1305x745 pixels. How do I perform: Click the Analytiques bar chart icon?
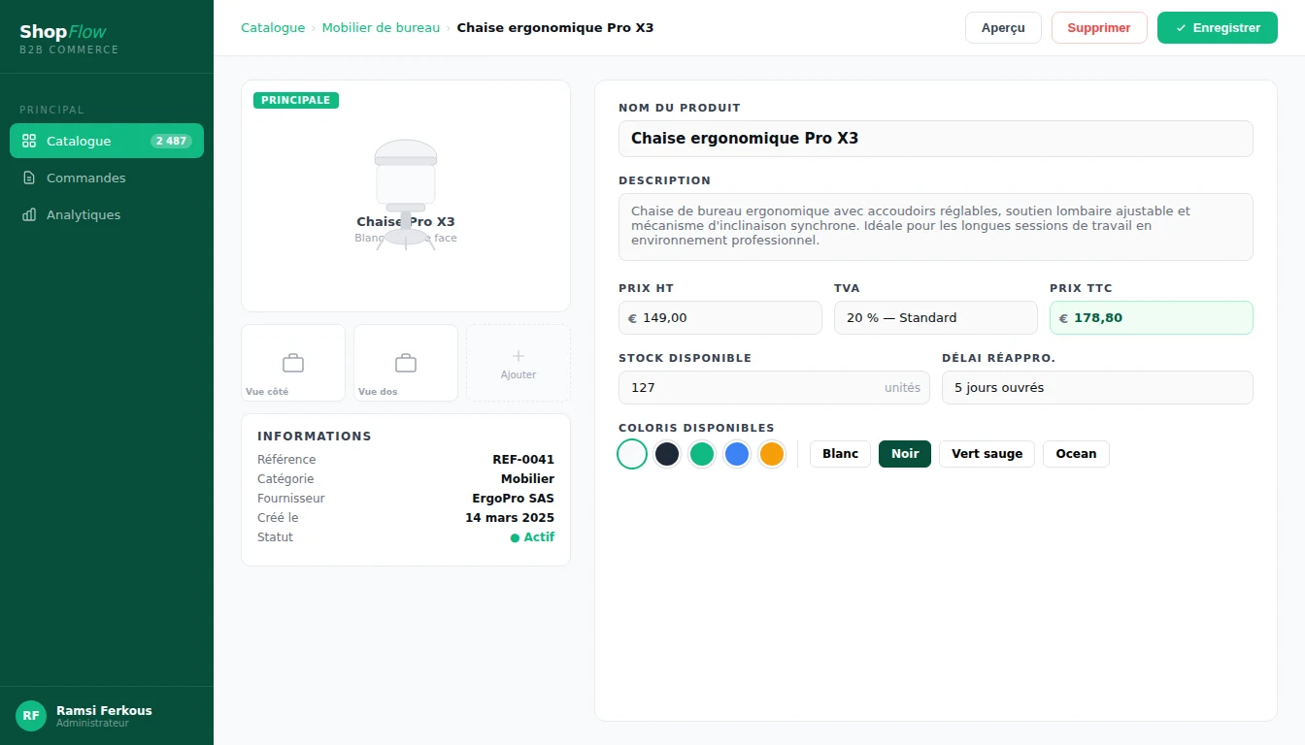click(x=29, y=214)
